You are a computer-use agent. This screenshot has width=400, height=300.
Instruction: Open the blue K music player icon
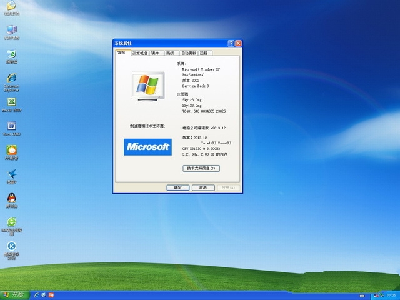click(11, 247)
